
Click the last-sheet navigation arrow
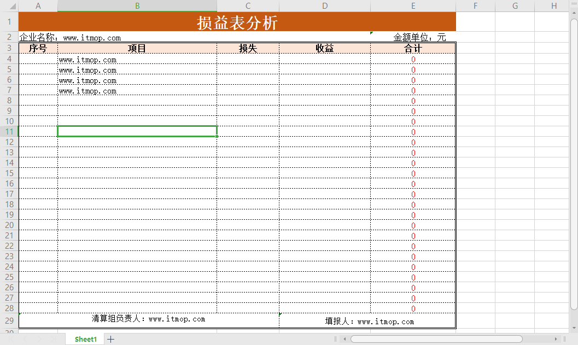click(53, 339)
